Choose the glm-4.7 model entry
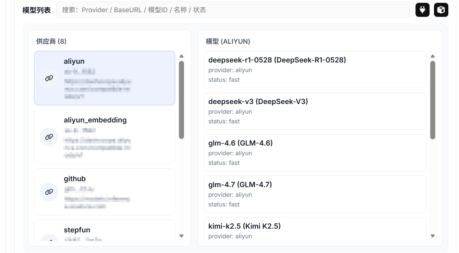The image size is (459, 253). point(315,194)
